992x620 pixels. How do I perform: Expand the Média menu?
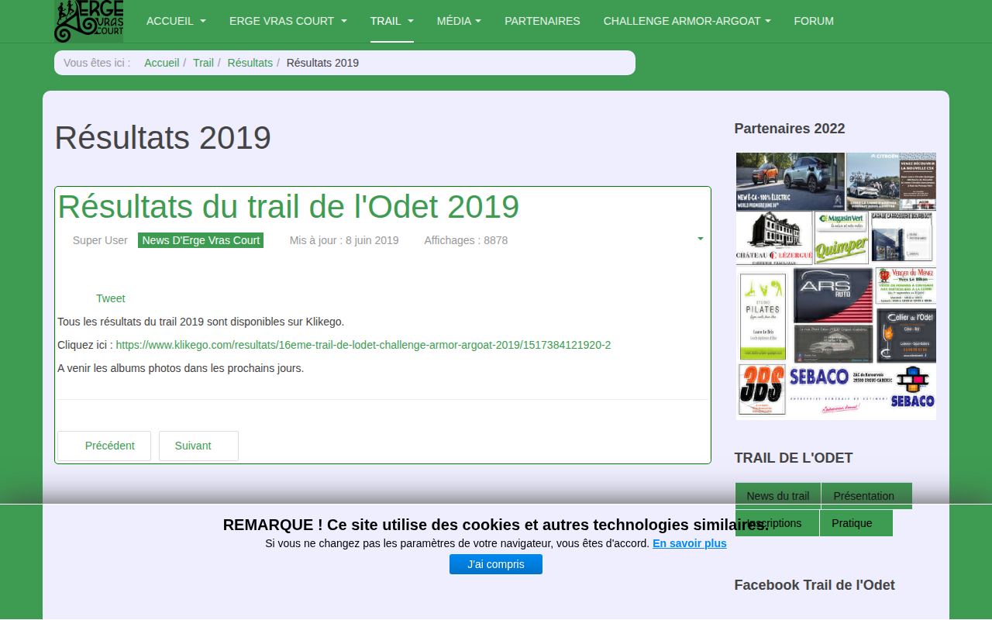459,21
